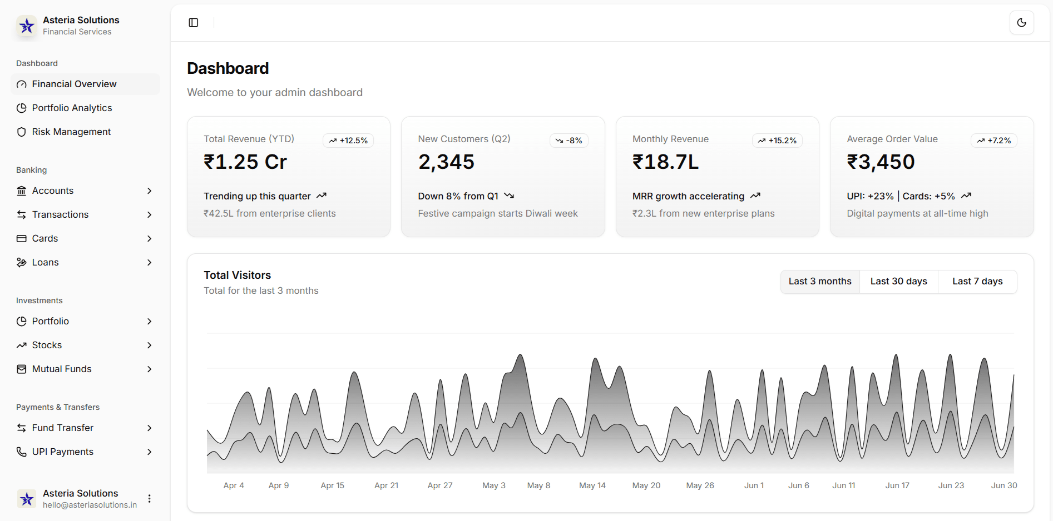Expand the Mutual Funds submenu chevron
The height and width of the screenshot is (521, 1053).
149,369
